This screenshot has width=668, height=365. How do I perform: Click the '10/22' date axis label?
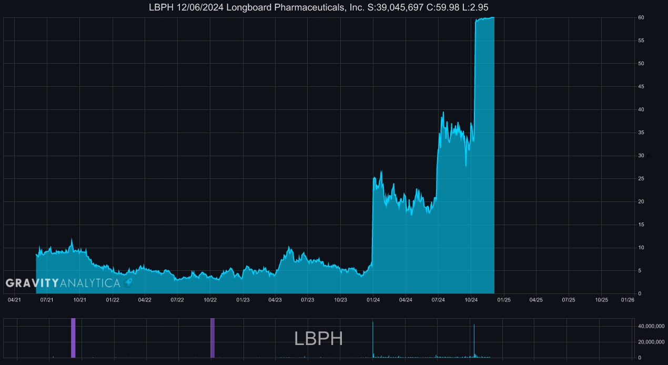(x=210, y=300)
